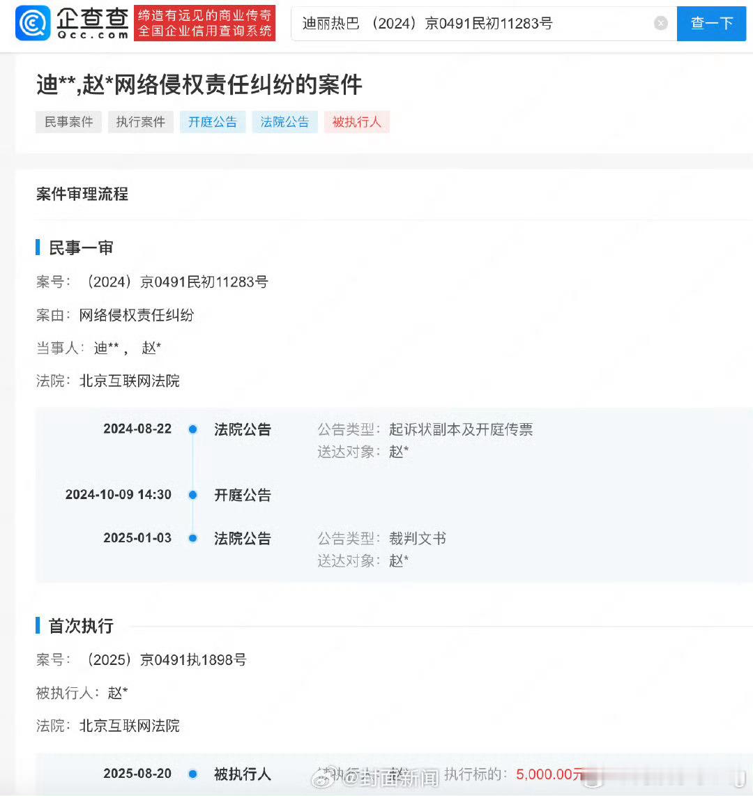Click the 2024-10-09 14:30 timeline dot

[193, 495]
